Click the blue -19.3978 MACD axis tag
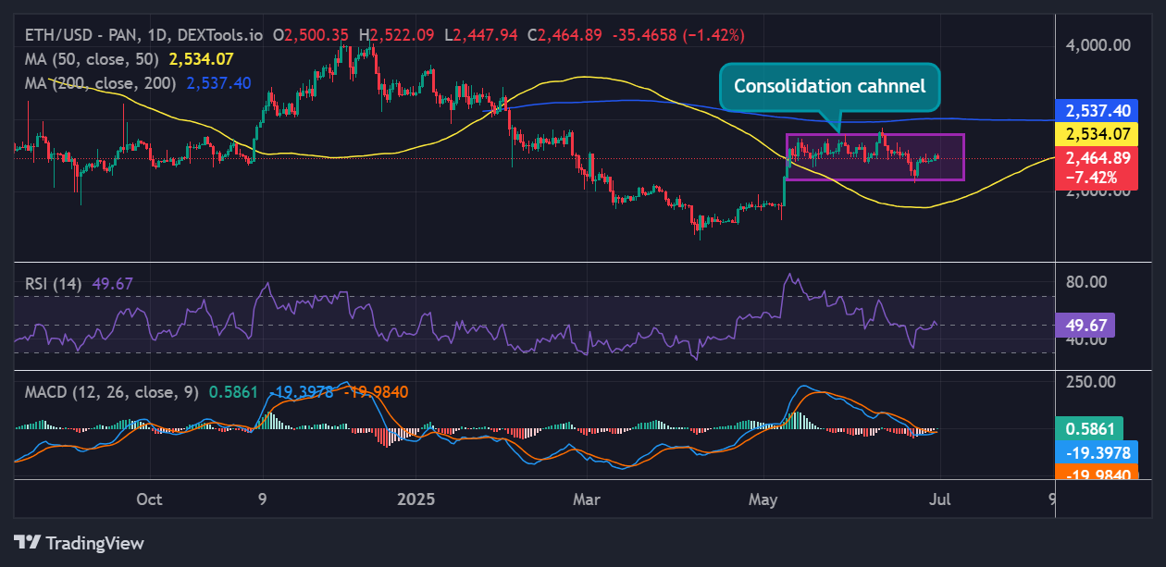 [1098, 452]
